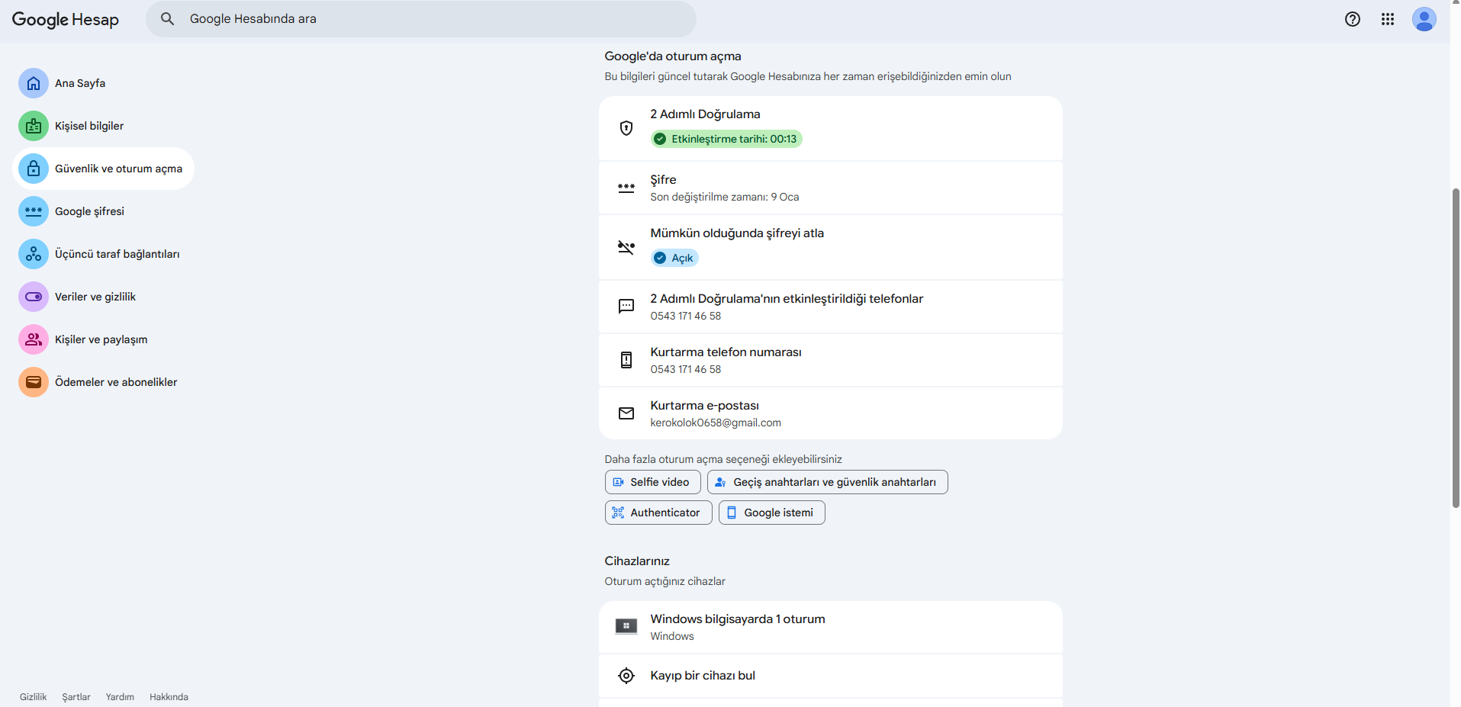Open the Şartlar footer link

pos(76,697)
